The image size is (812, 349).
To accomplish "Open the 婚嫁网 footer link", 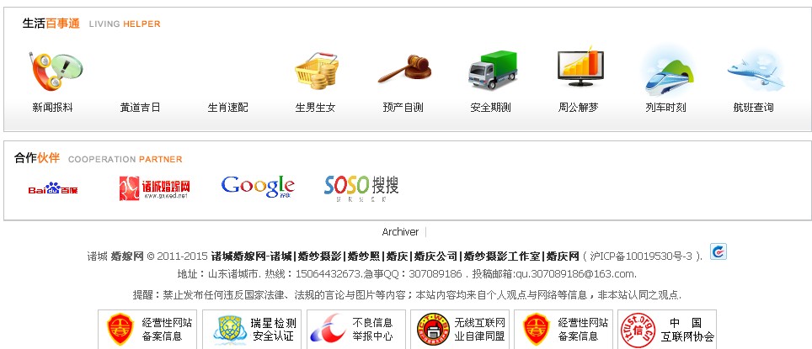I will (127, 256).
